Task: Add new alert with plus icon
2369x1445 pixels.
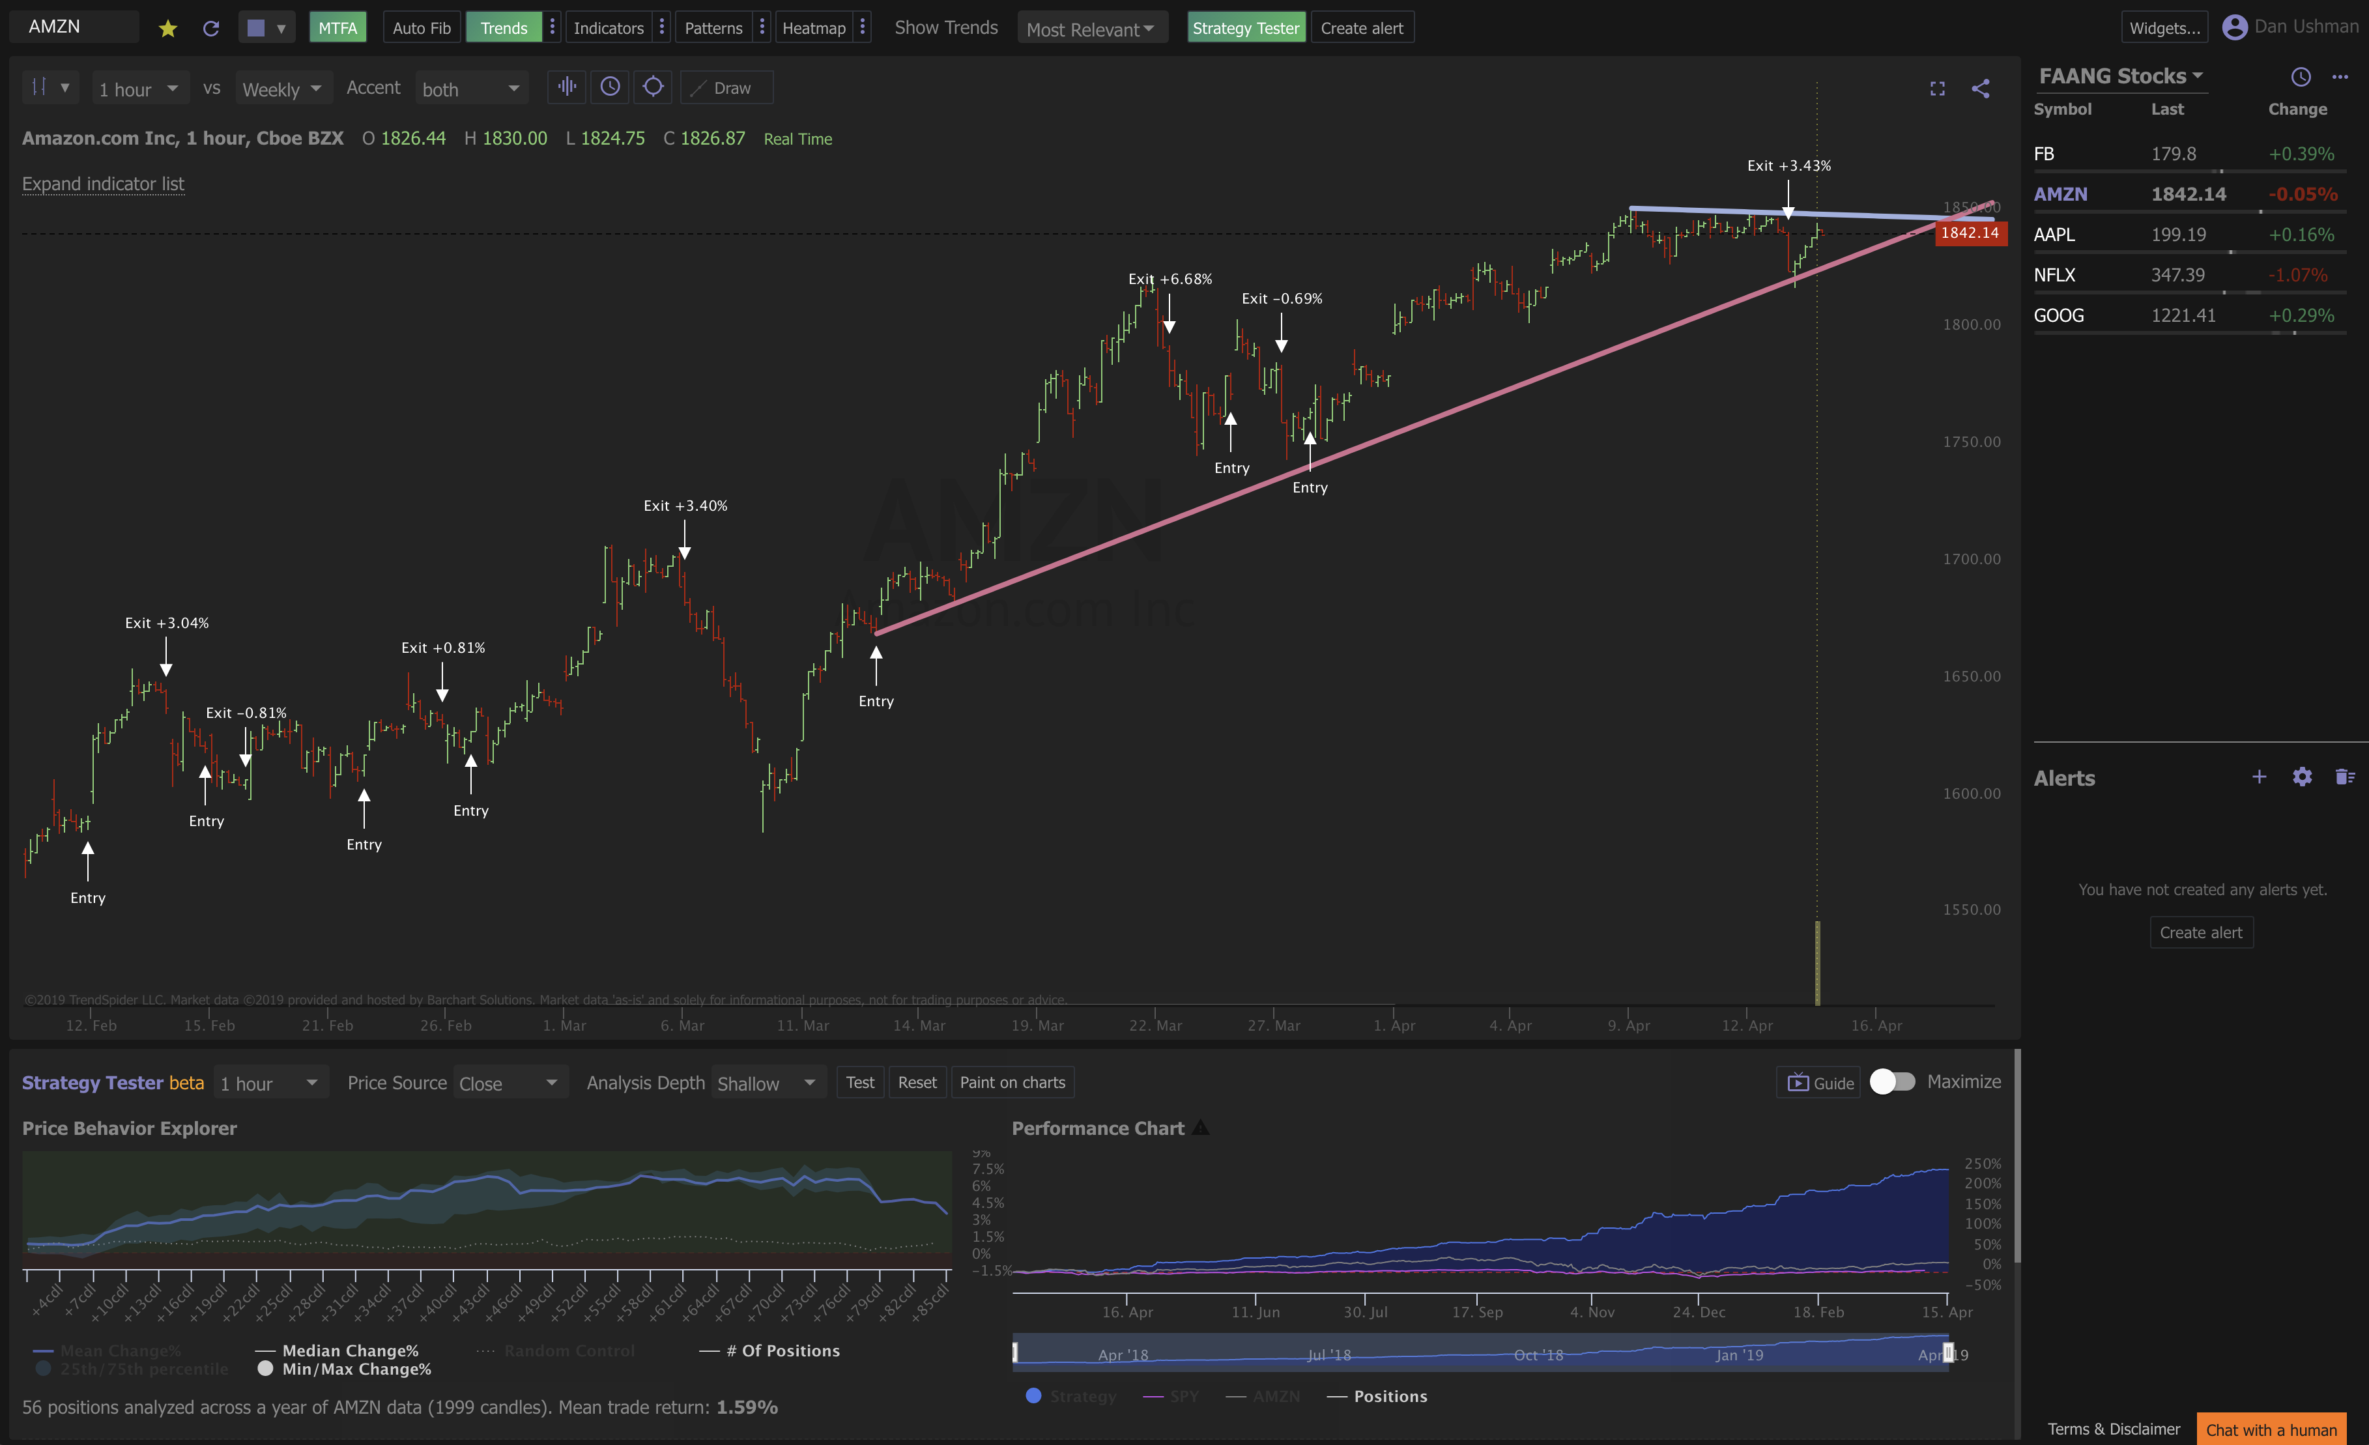Action: tap(2260, 777)
